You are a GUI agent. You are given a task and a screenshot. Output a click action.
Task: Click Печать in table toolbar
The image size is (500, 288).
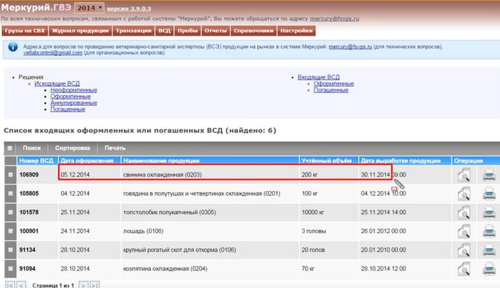pyautogui.click(x=115, y=148)
